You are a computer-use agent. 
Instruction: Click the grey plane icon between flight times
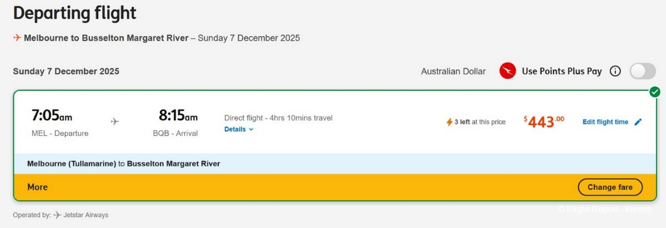pyautogui.click(x=114, y=121)
